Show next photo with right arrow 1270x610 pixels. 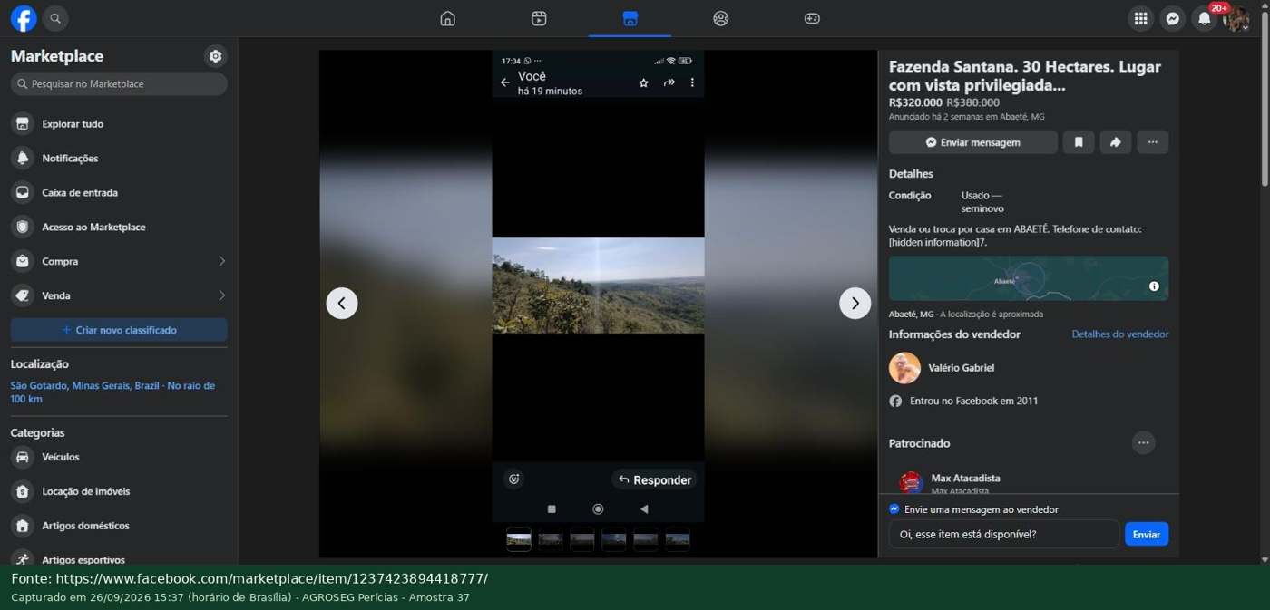tap(855, 303)
